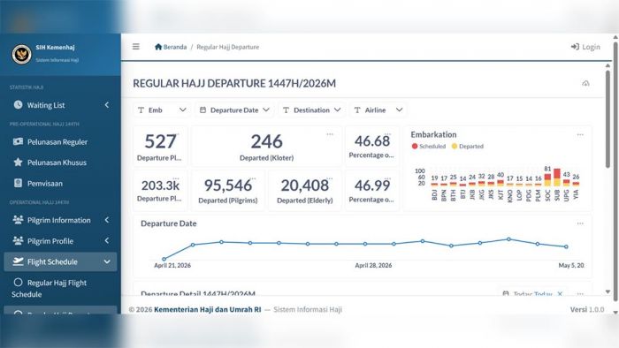
Task: Click the Login arrow icon
Action: pyautogui.click(x=575, y=47)
